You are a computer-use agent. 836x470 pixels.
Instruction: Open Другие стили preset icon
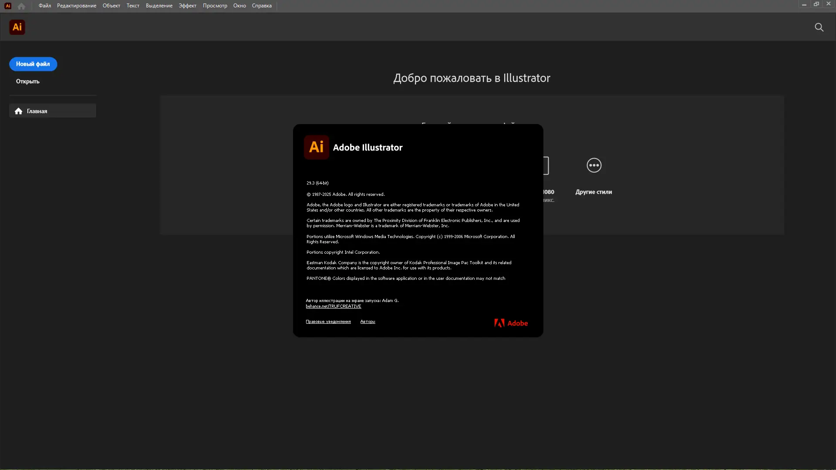click(x=594, y=165)
